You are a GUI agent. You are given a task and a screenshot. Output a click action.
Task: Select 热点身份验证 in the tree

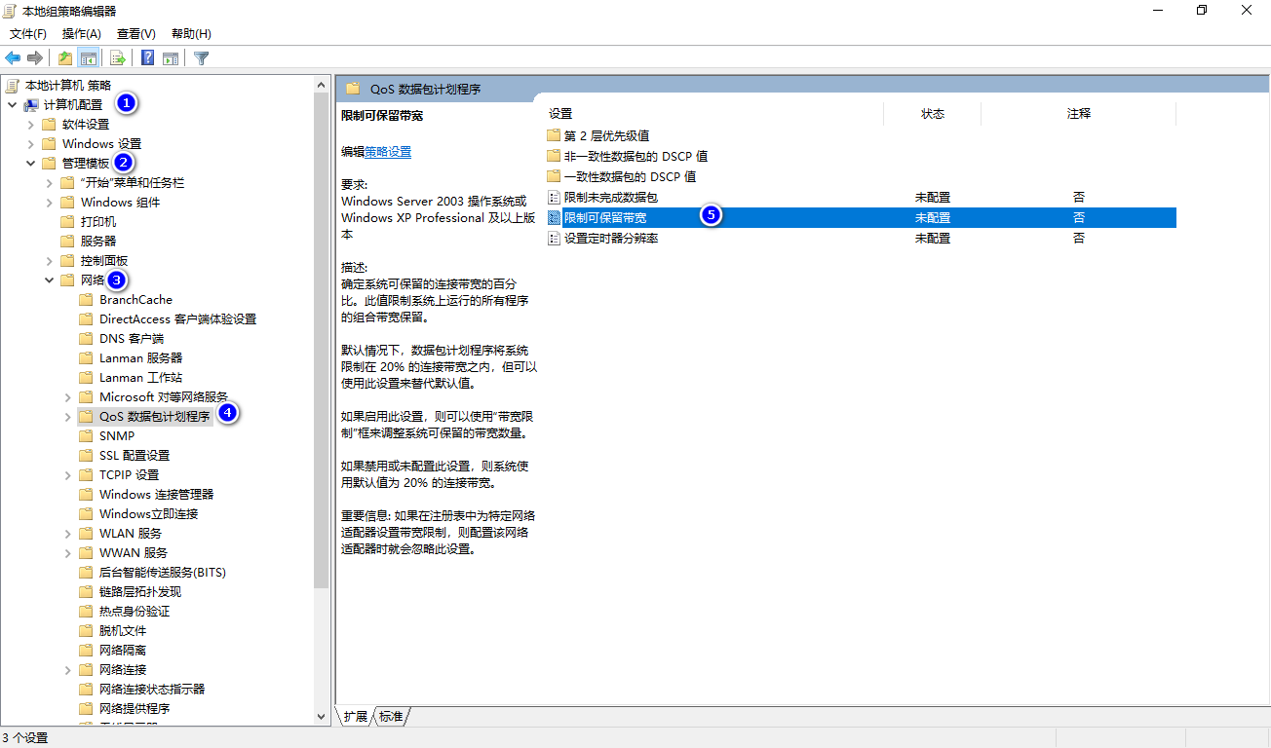pyautogui.click(x=135, y=611)
